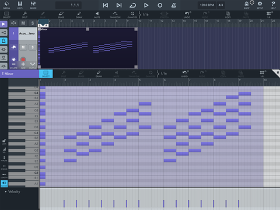Click Copy in arrange toolbar
This screenshot has height=210, width=280.
228,15
